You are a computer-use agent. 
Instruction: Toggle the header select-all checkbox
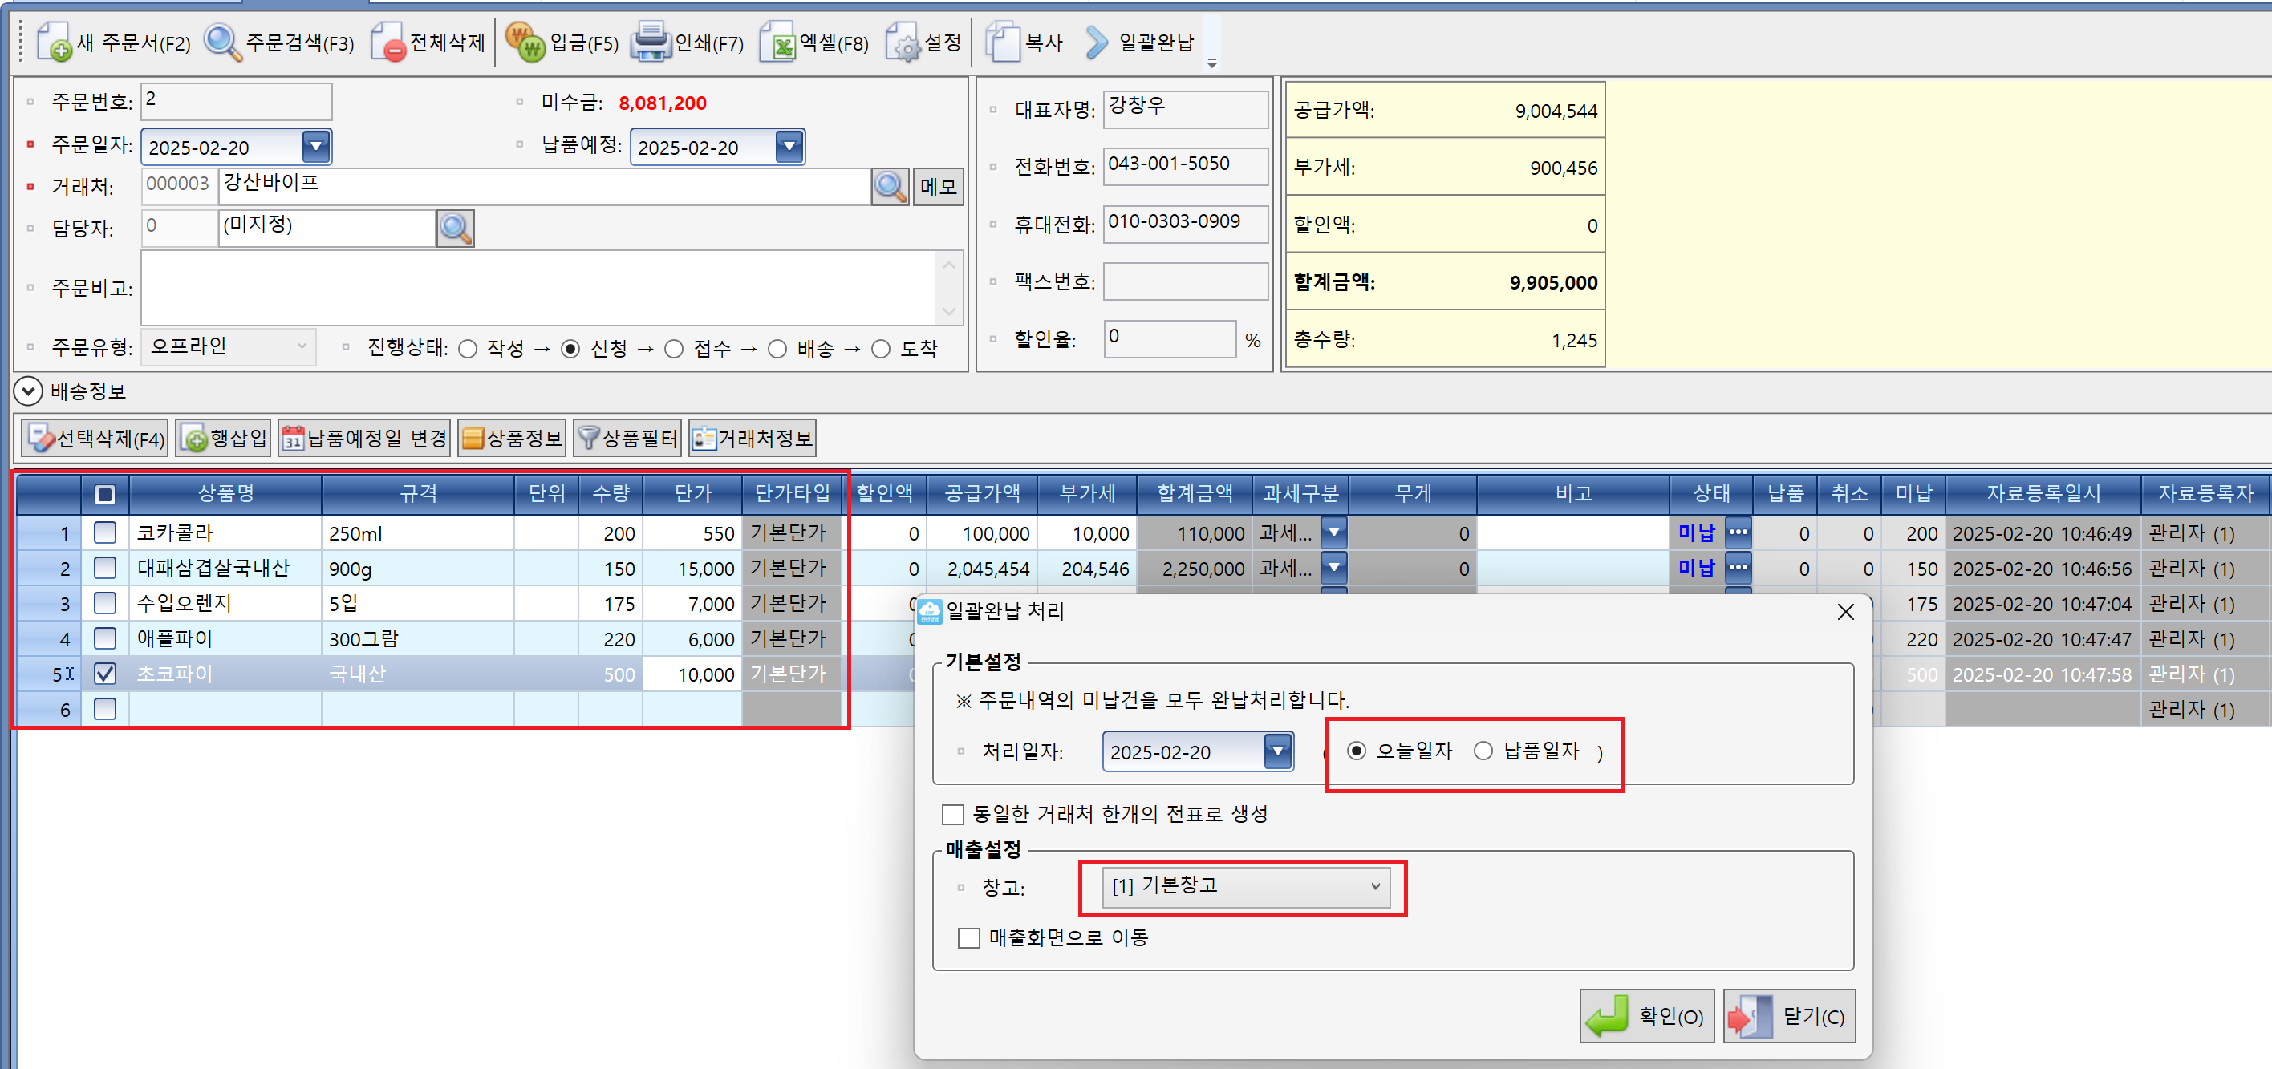[105, 494]
